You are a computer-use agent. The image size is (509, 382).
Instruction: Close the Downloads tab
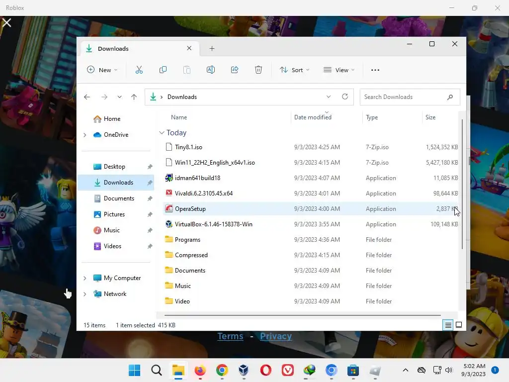[x=189, y=48]
